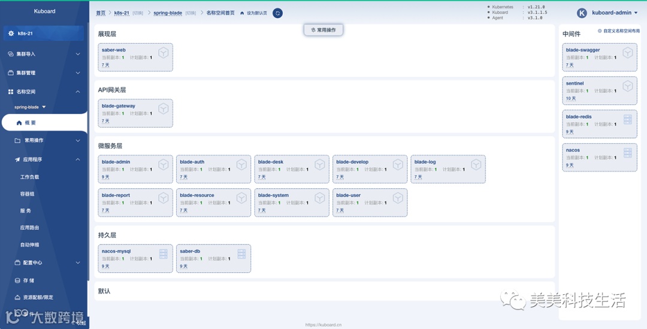Open the blade-gateway workload name
The width and height of the screenshot is (647, 329).
[x=119, y=106]
